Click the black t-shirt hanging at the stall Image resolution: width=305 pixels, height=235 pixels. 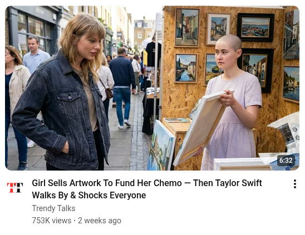[x=153, y=54]
